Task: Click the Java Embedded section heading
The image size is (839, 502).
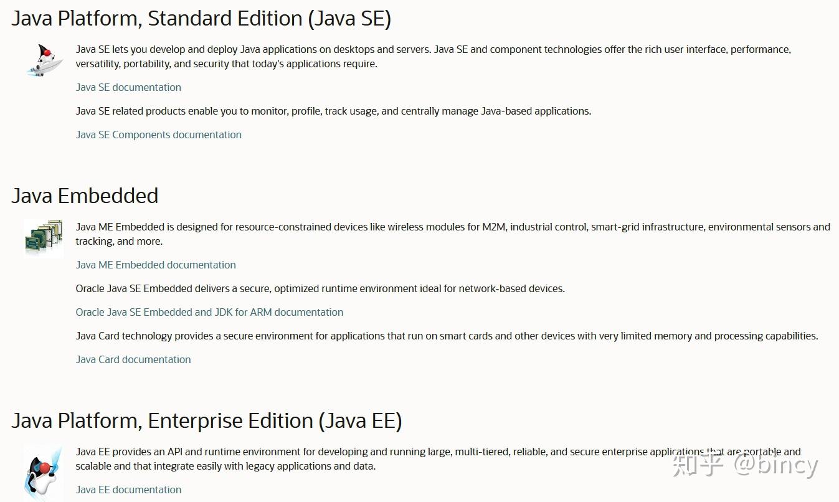Action: [85, 196]
